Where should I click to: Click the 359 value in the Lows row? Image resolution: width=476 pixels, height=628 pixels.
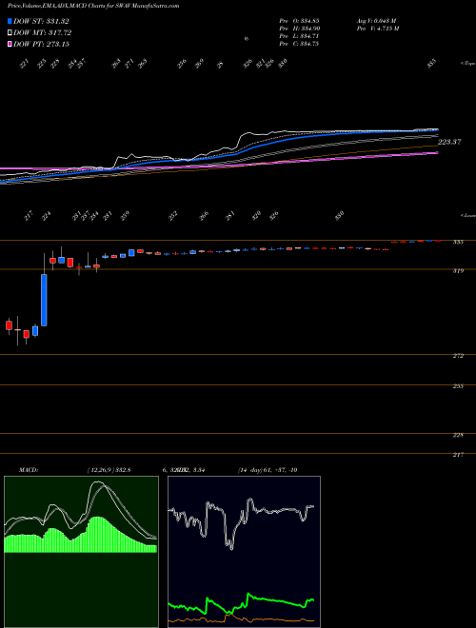[125, 216]
